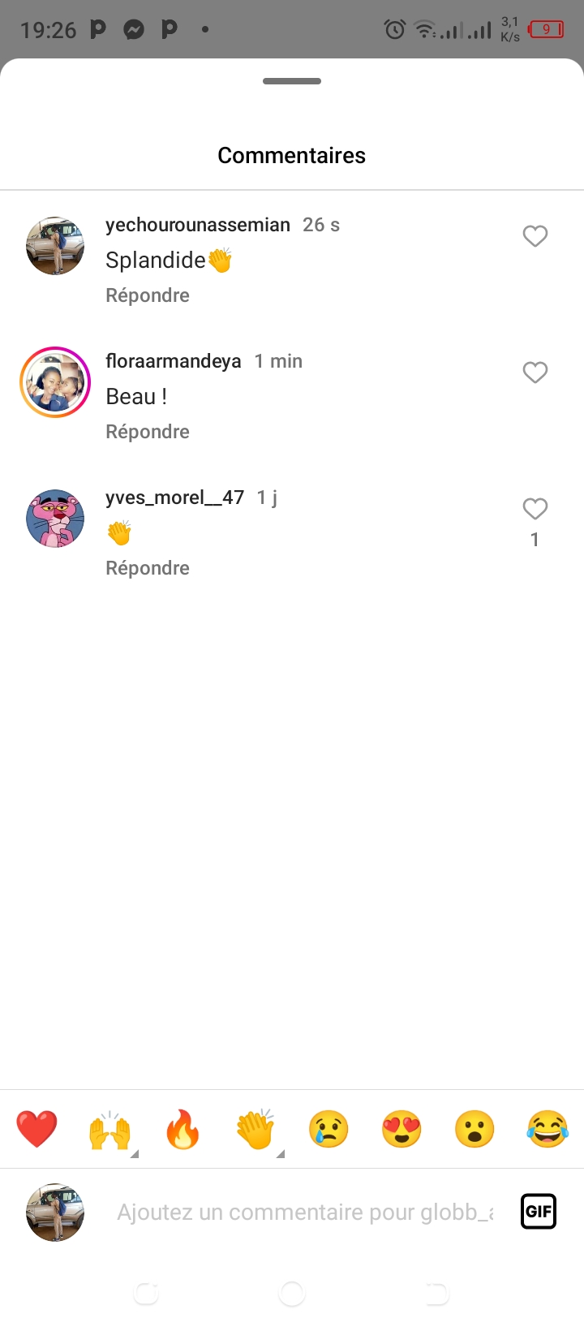Like yechourounassemian's comment

pyautogui.click(x=535, y=236)
